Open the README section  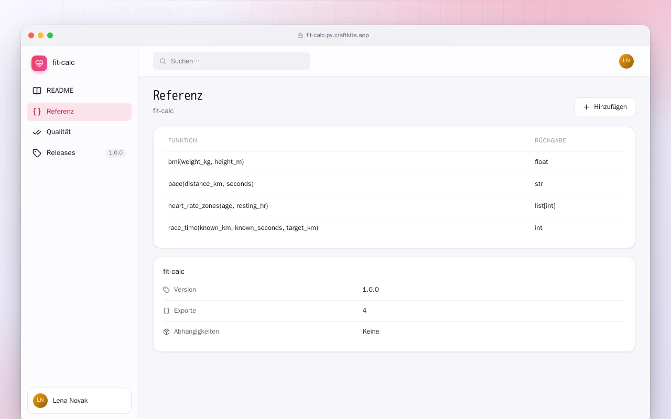pyautogui.click(x=79, y=91)
